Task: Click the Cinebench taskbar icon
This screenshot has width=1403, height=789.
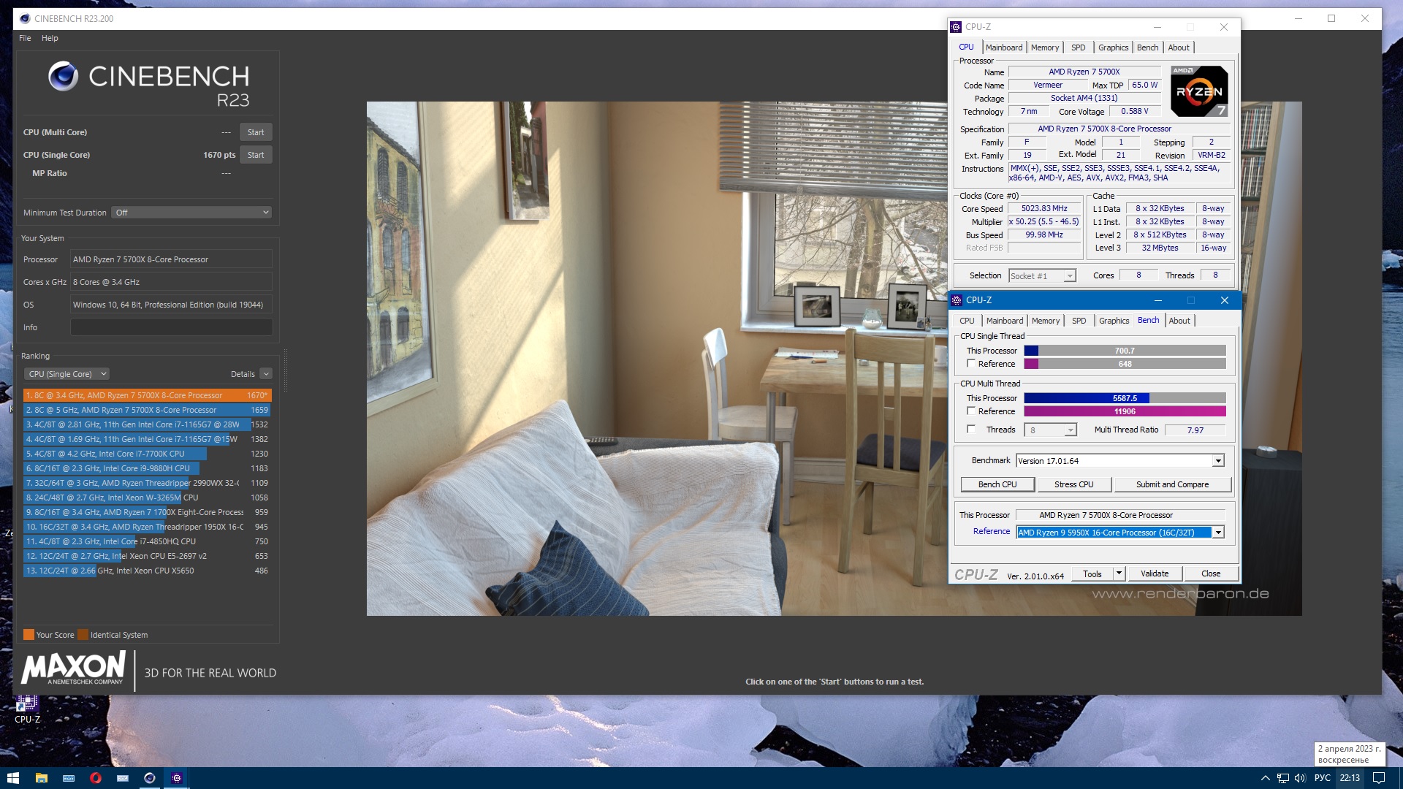Action: pos(150,778)
